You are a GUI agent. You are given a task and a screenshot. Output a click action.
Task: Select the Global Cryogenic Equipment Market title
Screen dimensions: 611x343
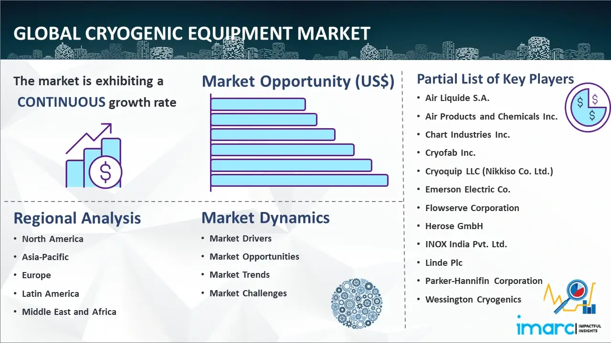[x=192, y=33]
